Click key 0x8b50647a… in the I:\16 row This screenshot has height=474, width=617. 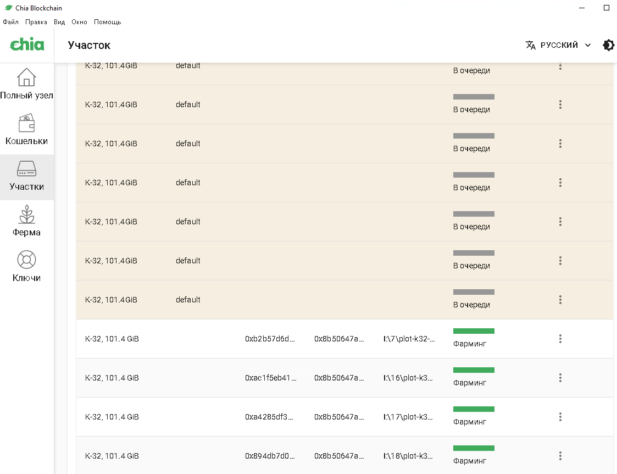[339, 378]
